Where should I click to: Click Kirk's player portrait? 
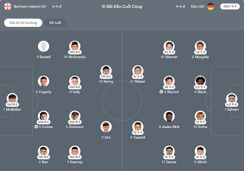pos(106,127)
